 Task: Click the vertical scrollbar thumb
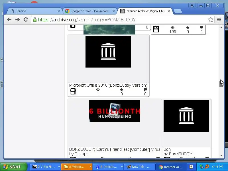[221, 84]
